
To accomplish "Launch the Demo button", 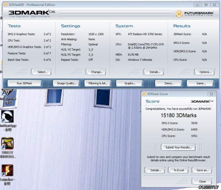I will 169,83.
